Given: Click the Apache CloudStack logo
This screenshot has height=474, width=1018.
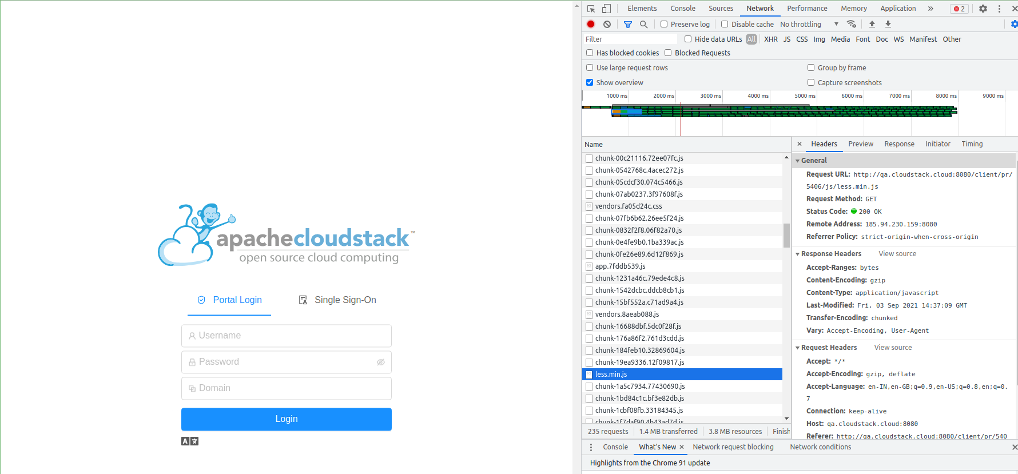Looking at the screenshot, I should [x=287, y=235].
